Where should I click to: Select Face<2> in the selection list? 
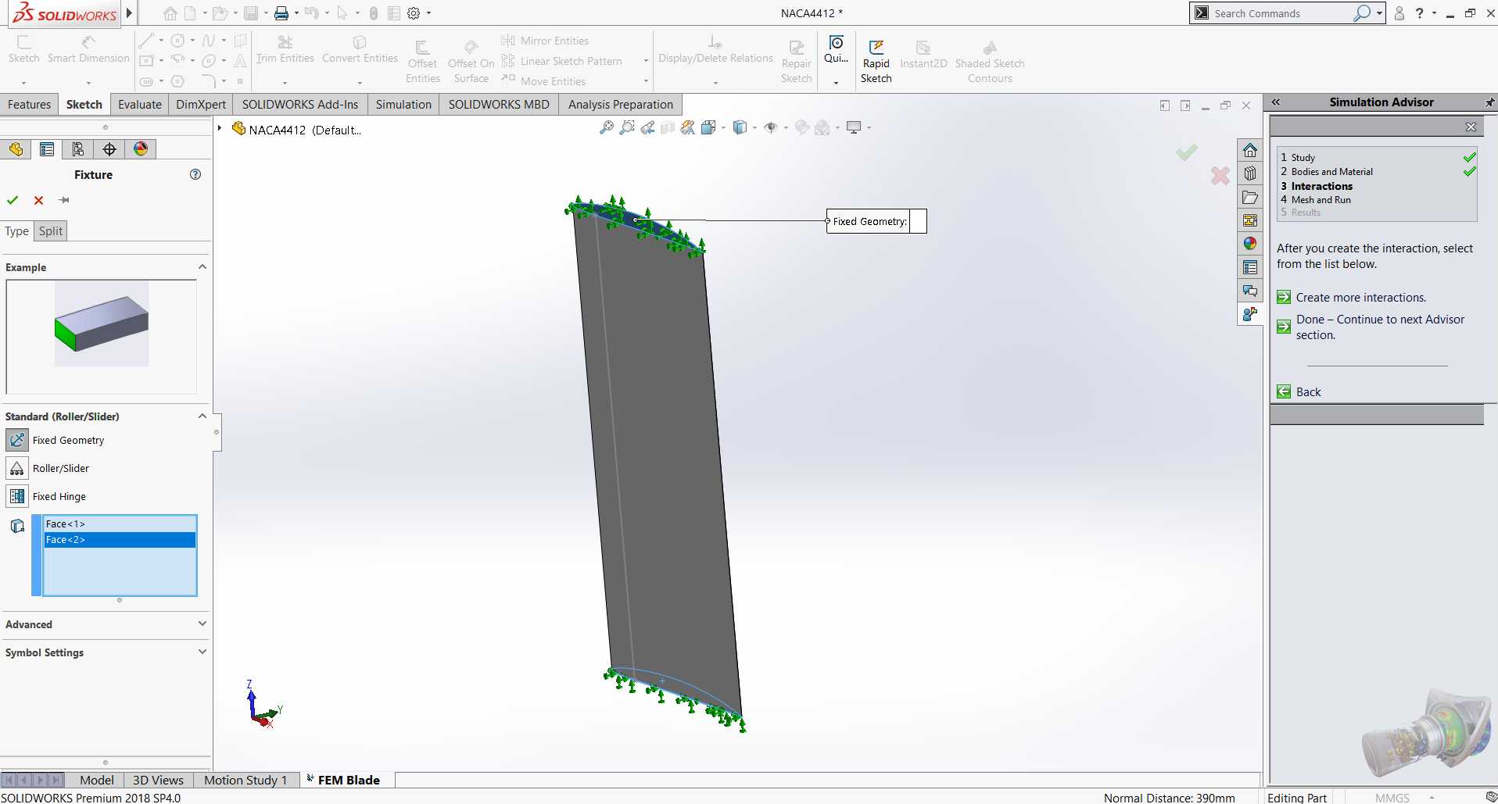[x=120, y=540]
